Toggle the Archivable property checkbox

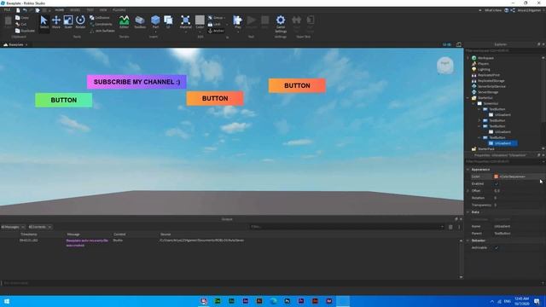pos(497,248)
